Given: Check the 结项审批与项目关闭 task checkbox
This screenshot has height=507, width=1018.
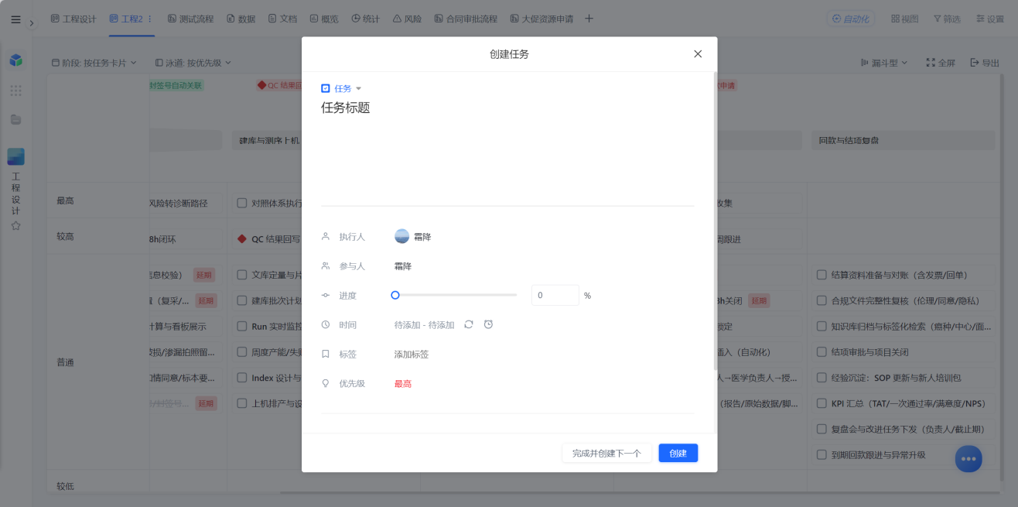Looking at the screenshot, I should pyautogui.click(x=822, y=352).
